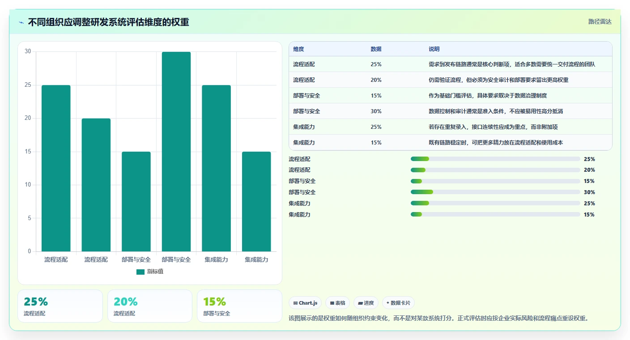
Task: Click the bar icon in the 进度 chip
Action: 361,303
